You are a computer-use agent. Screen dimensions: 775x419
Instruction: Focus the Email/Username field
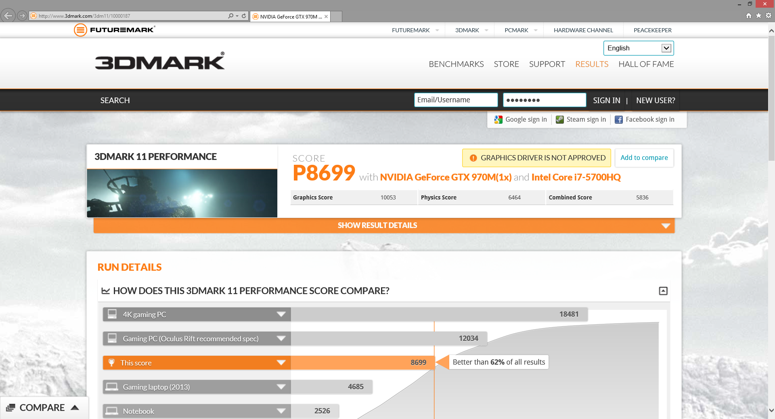(x=456, y=100)
